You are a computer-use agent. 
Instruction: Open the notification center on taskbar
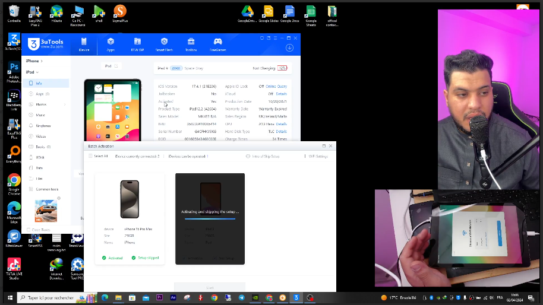pyautogui.click(x=531, y=298)
